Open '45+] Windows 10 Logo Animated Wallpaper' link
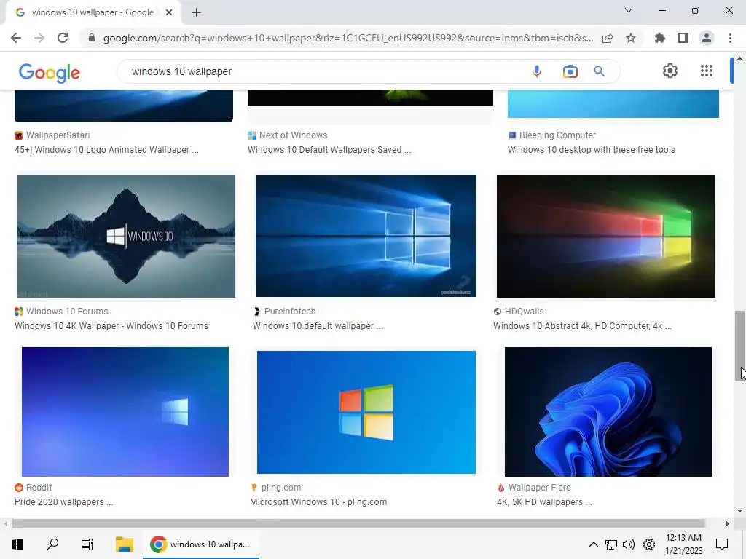Viewport: 746px width, 559px height. (106, 150)
